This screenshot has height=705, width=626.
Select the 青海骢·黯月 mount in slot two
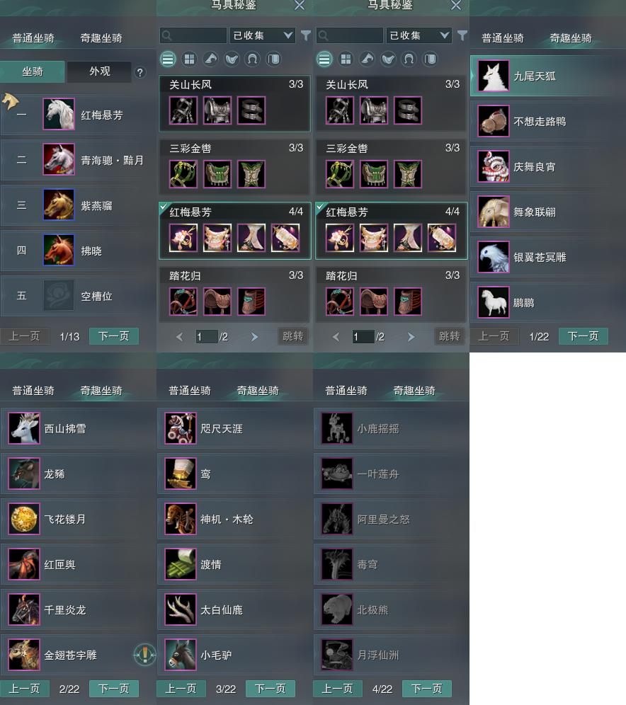click(78, 159)
